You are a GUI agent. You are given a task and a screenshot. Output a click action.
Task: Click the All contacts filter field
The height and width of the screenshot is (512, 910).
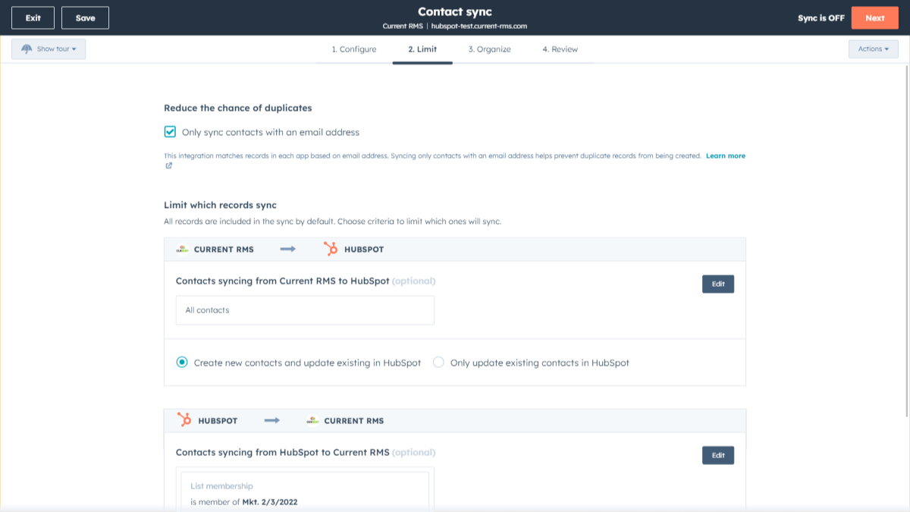pos(305,310)
